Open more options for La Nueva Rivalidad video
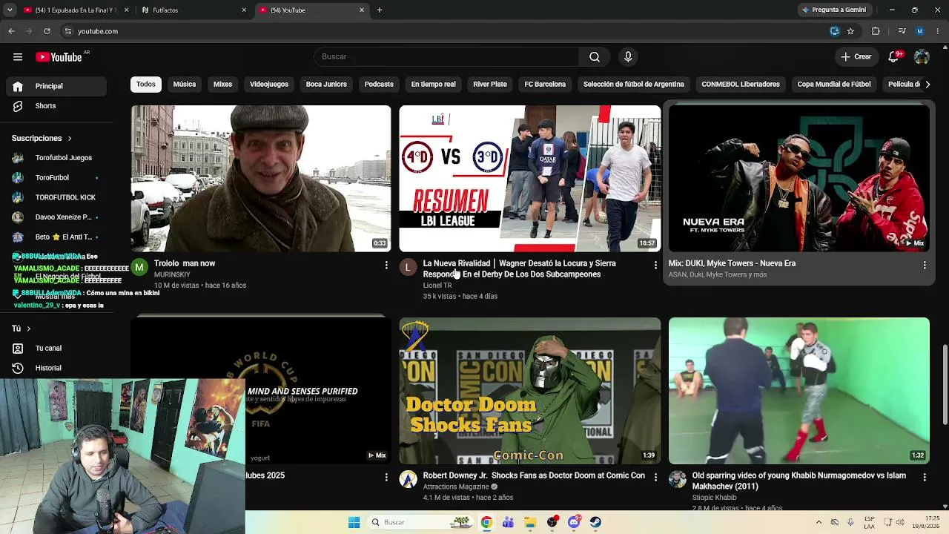949x534 pixels. pos(655,265)
